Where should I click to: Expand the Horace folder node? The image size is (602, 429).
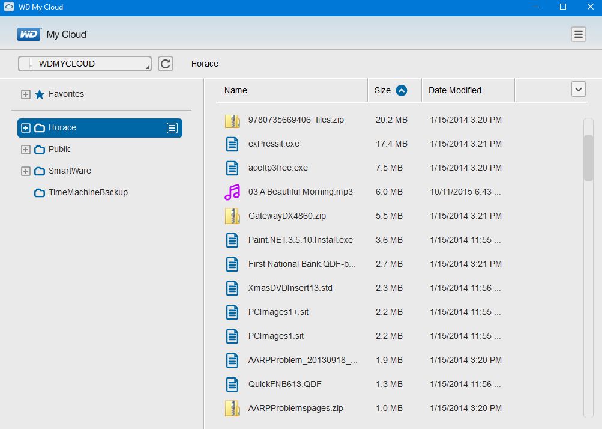[26, 128]
